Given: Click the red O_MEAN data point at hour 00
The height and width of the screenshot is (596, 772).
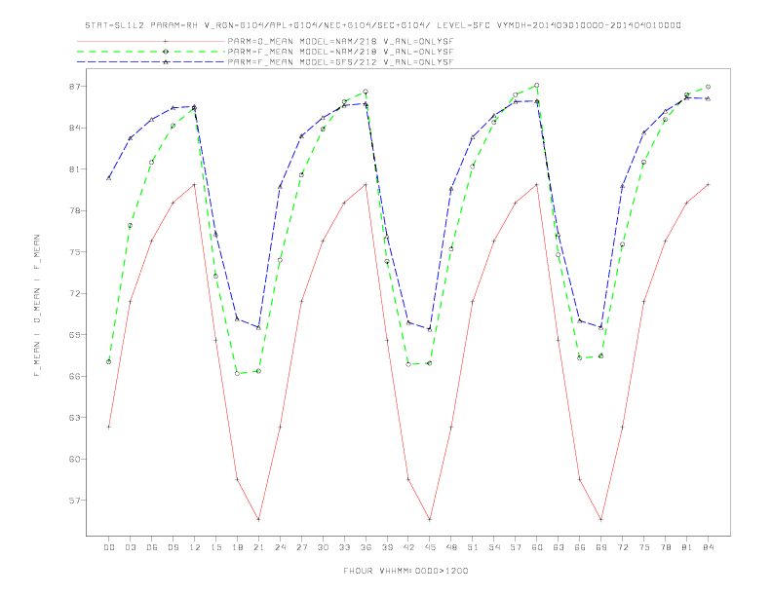Looking at the screenshot, I should [x=109, y=427].
